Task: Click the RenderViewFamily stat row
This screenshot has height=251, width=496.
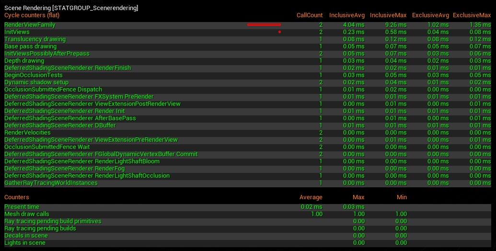Action: [x=248, y=24]
